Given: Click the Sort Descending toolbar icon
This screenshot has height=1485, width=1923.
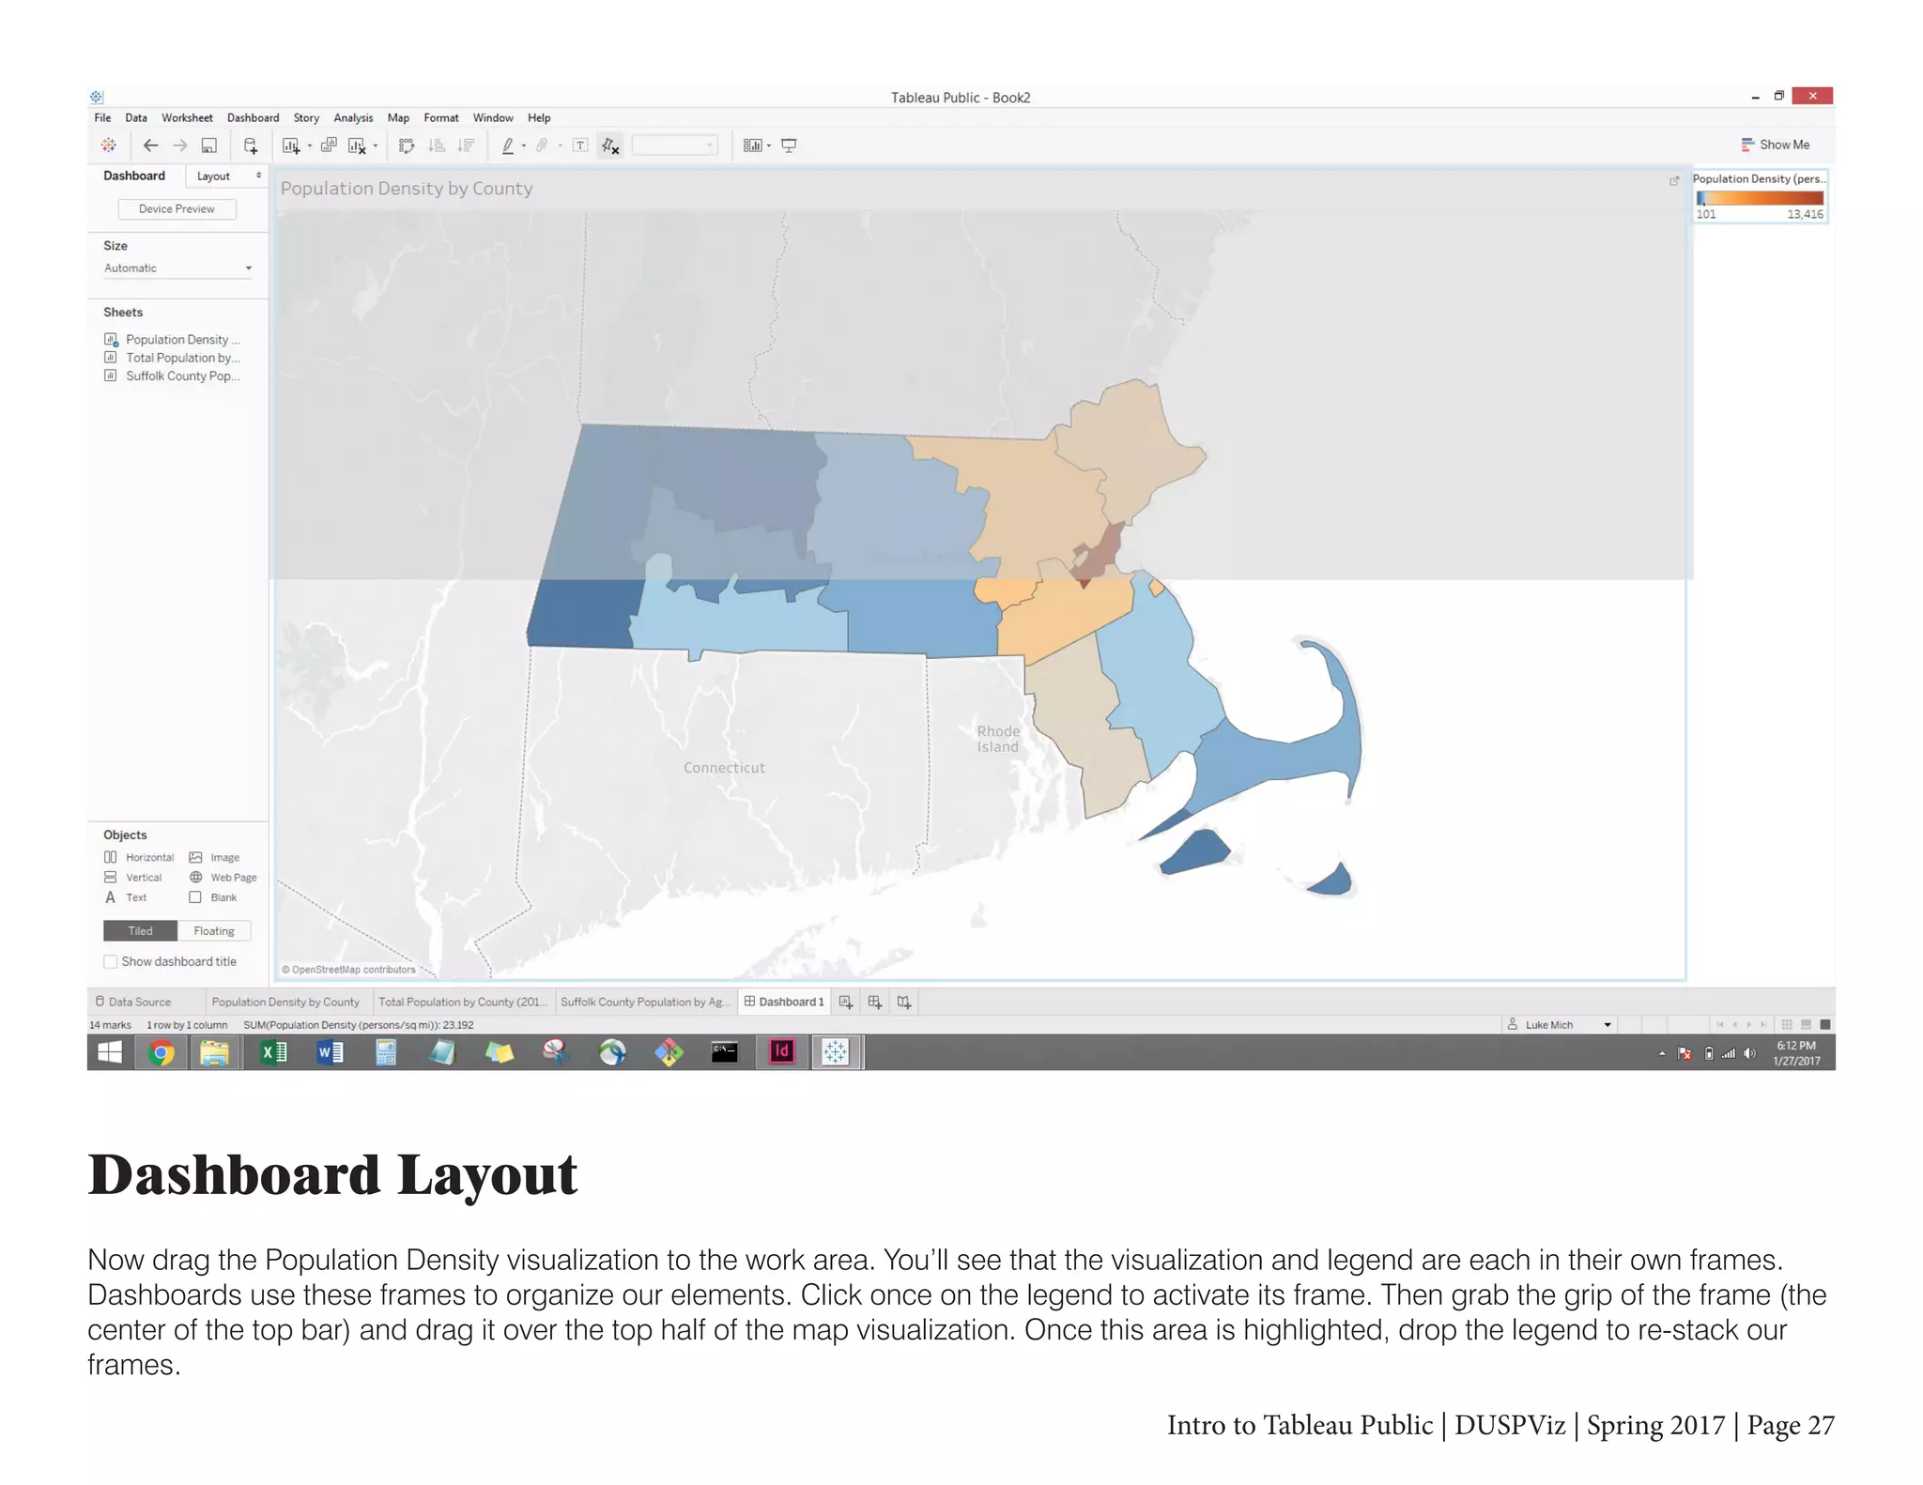Looking at the screenshot, I should tap(466, 145).
